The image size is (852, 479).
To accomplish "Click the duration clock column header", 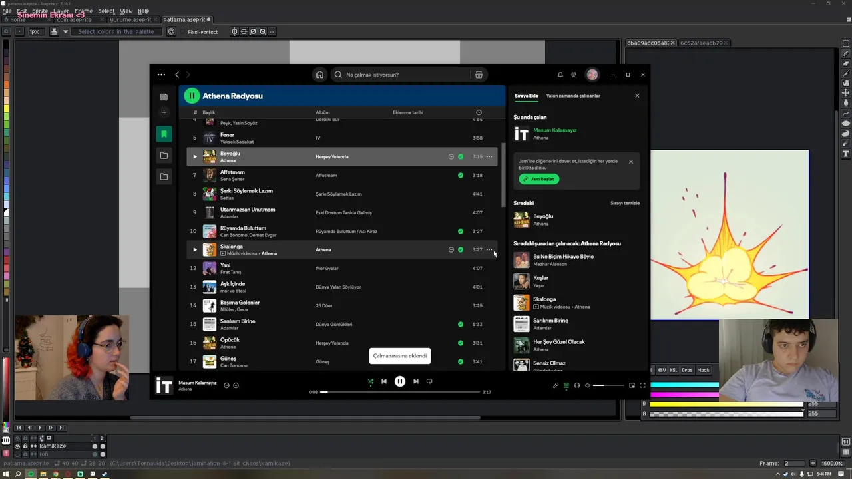I will (x=479, y=112).
